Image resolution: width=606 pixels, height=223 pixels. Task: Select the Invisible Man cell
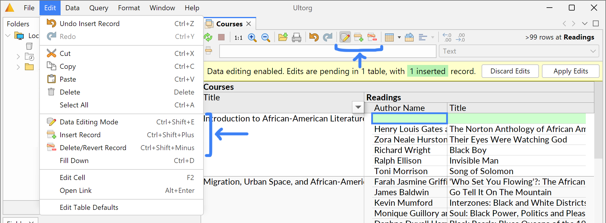point(517,161)
